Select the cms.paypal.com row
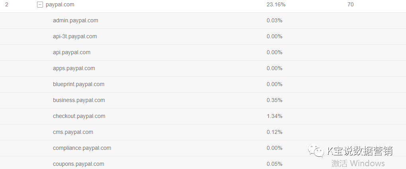Image resolution: width=406 pixels, height=169 pixels. pos(73,132)
